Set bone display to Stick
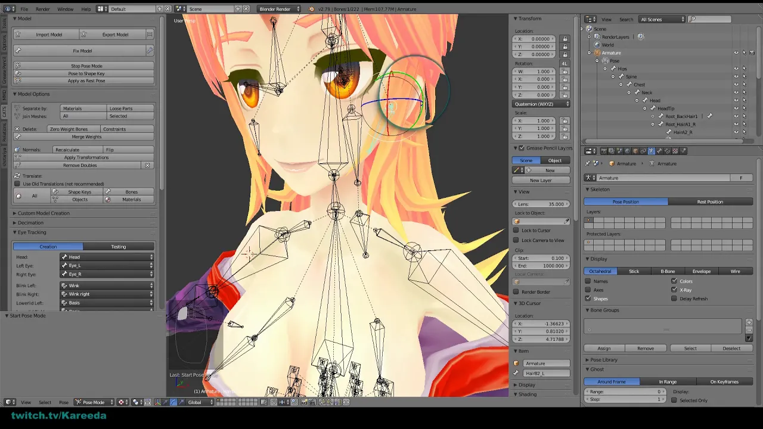763x429 pixels. point(634,271)
